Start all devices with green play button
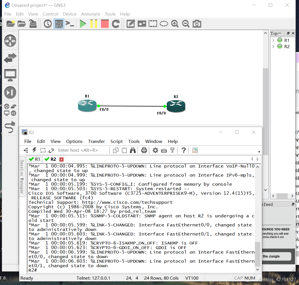 click(83, 24)
